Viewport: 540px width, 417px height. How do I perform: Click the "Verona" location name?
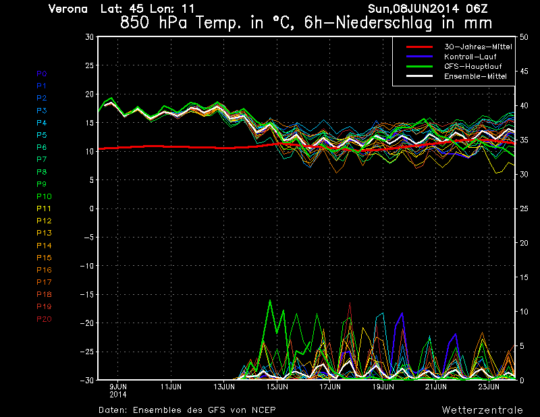[x=68, y=9]
